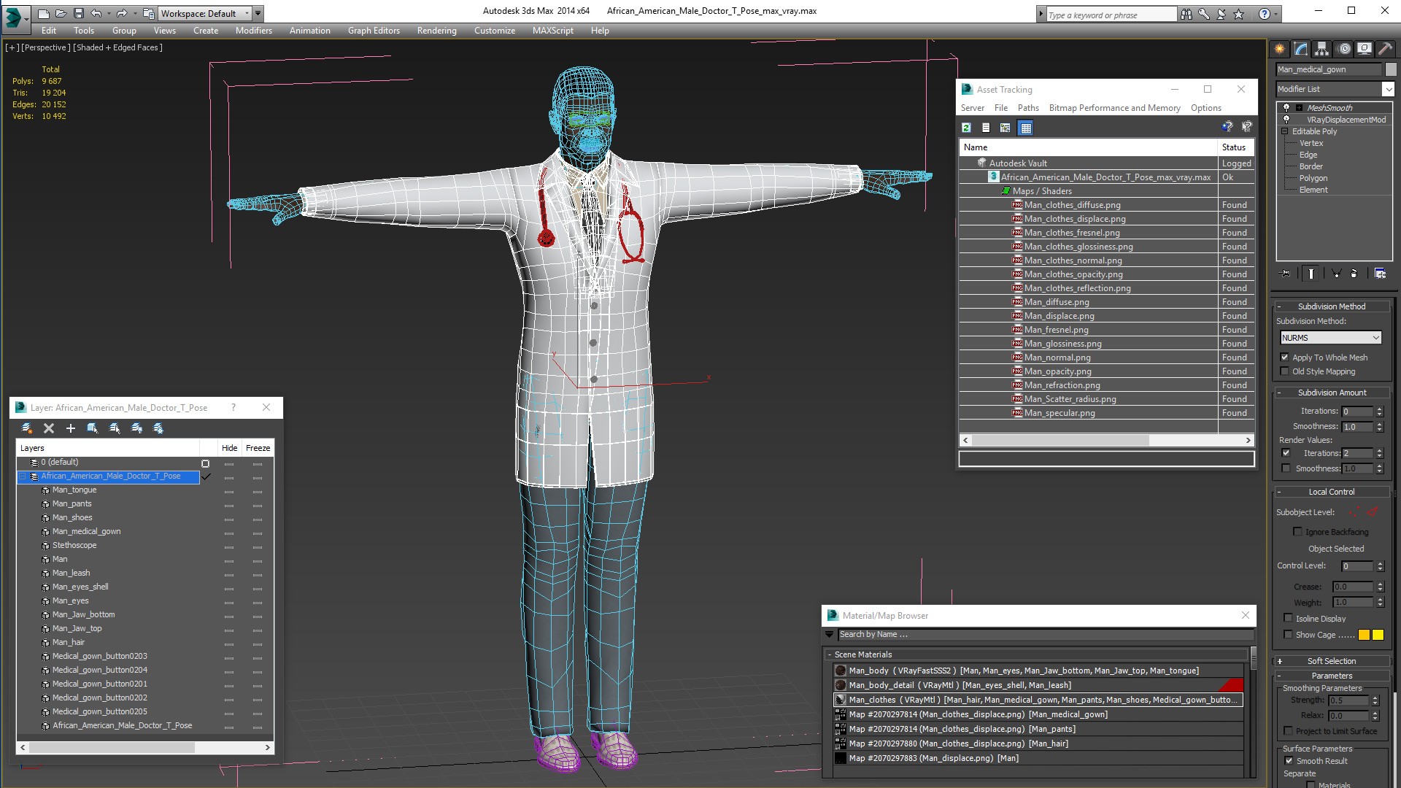Click Table View icon in Asset Tracking

[1026, 128]
